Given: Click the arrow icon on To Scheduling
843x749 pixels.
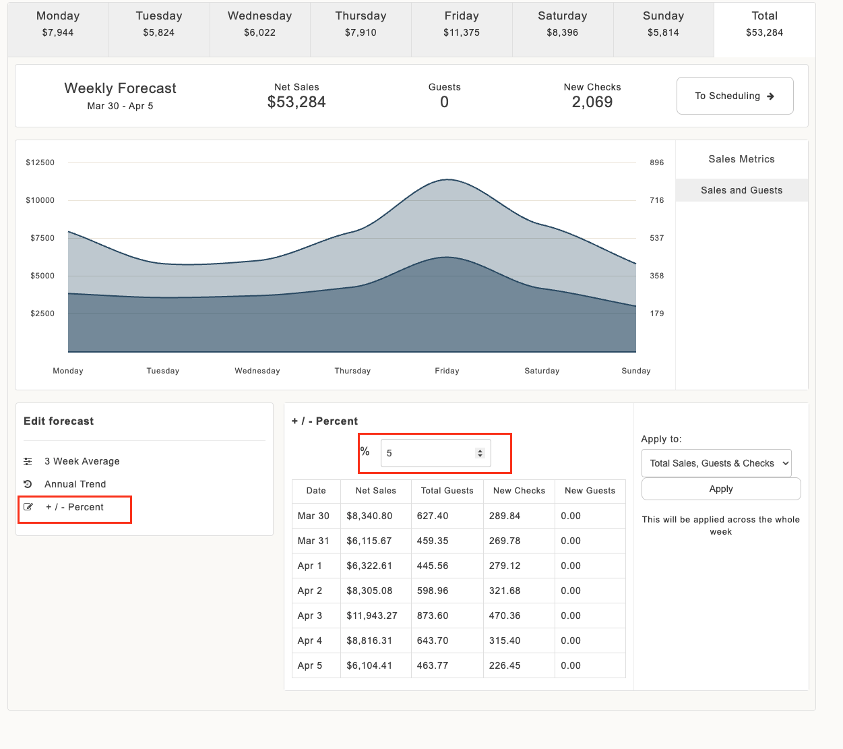Looking at the screenshot, I should 770,96.
